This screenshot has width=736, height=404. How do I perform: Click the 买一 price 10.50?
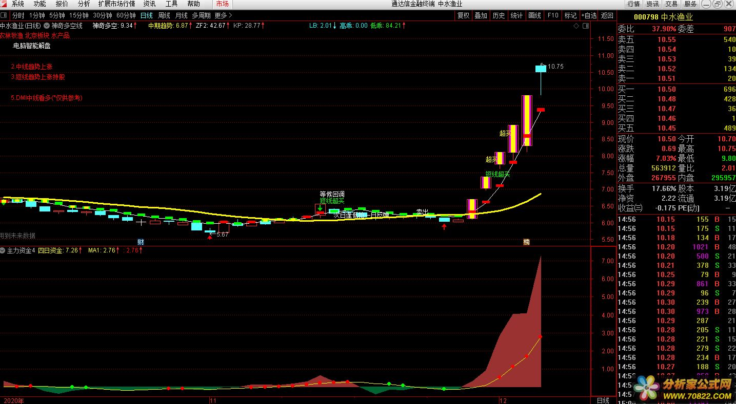click(666, 89)
